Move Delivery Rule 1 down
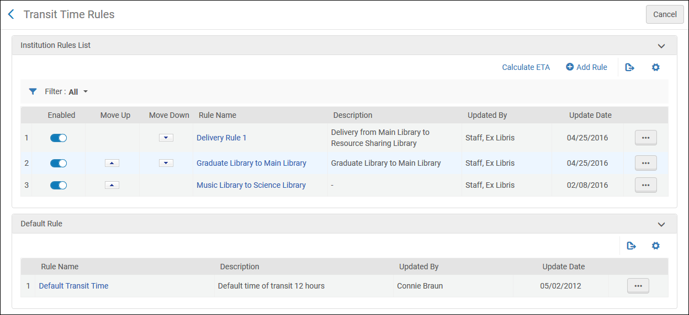Image resolution: width=689 pixels, height=315 pixels. (166, 138)
